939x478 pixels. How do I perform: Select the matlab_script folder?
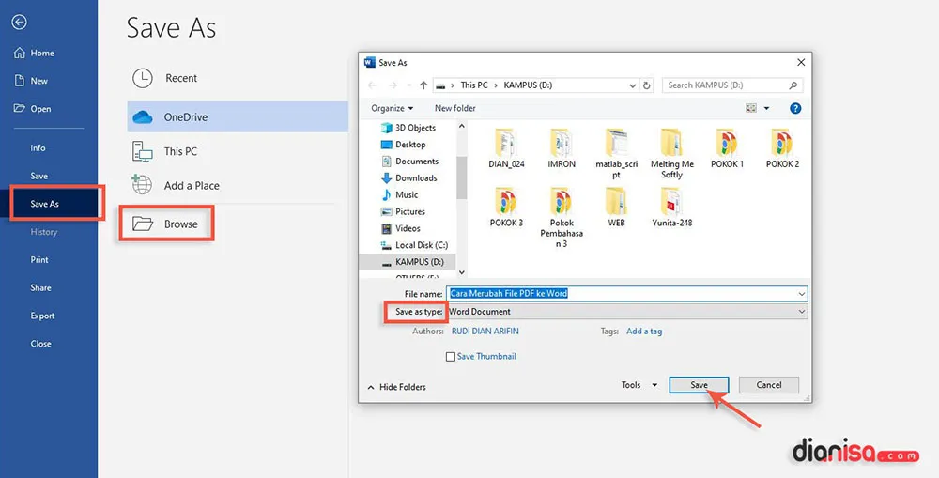tap(616, 154)
